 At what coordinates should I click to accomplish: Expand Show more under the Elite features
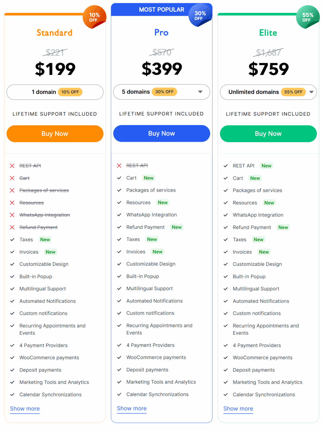click(238, 409)
